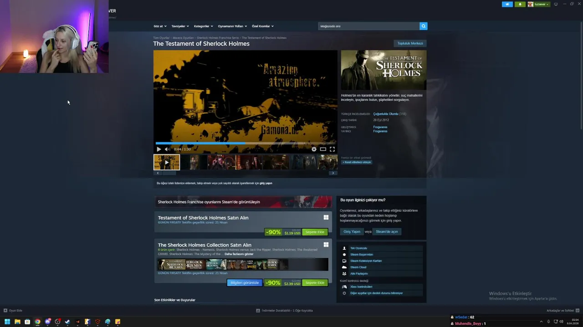Focus the Mağazada ara search field
Screen dimensions: 583x327
(368, 26)
